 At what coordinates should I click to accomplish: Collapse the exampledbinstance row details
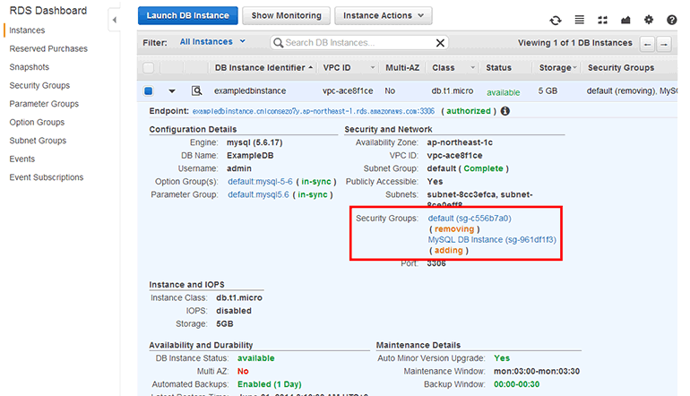click(172, 90)
